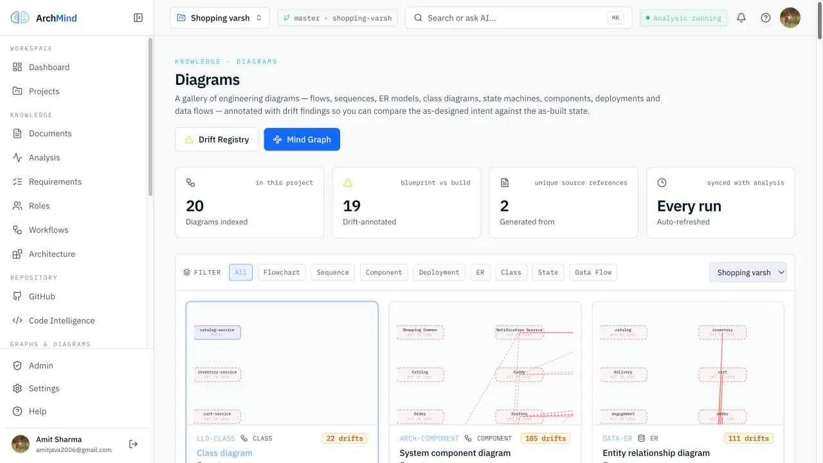
Task: Open the Drift Registry
Action: 217,140
